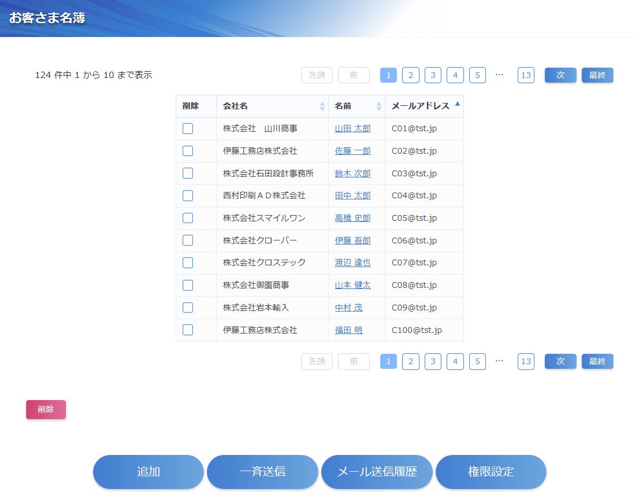The image size is (639, 496).
Task: Open page 5 in bottom pagination
Action: (x=477, y=361)
